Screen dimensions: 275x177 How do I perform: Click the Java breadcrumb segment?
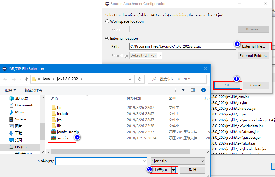pos(46,79)
